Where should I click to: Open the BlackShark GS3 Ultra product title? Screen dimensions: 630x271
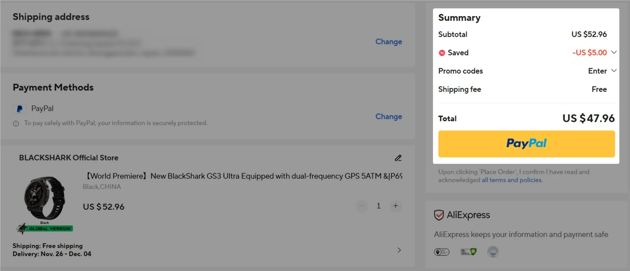(243, 176)
